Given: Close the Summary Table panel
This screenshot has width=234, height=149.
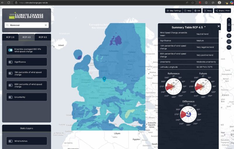Looking at the screenshot, I should tap(218, 26).
